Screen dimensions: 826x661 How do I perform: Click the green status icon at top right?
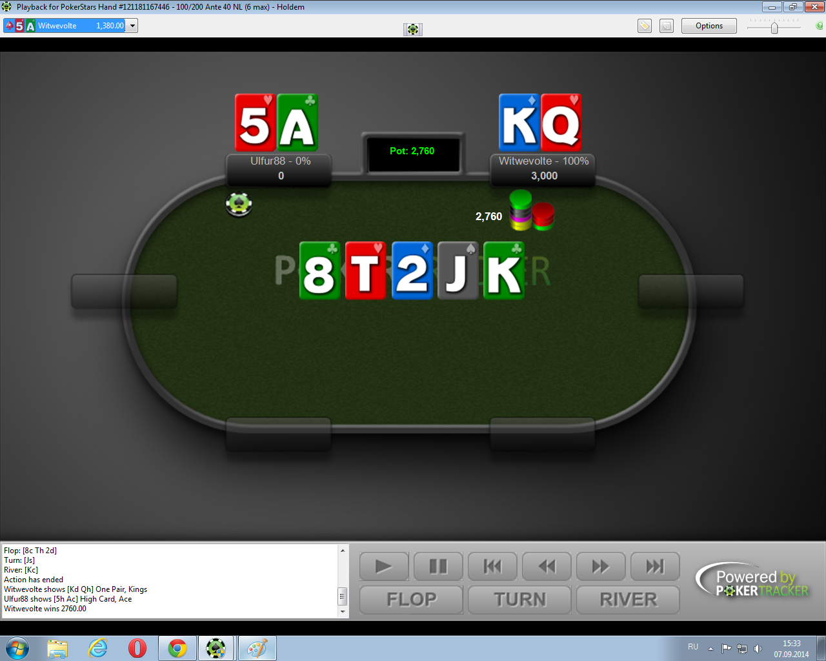click(x=820, y=26)
